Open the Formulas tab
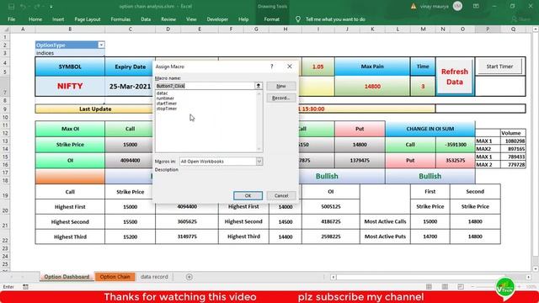This screenshot has height=303, width=539. 120,19
